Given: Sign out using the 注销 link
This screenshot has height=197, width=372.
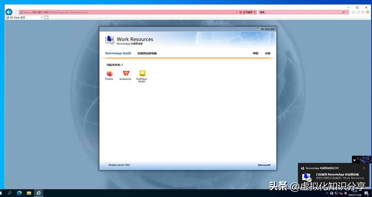Looking at the screenshot, I should [268, 53].
